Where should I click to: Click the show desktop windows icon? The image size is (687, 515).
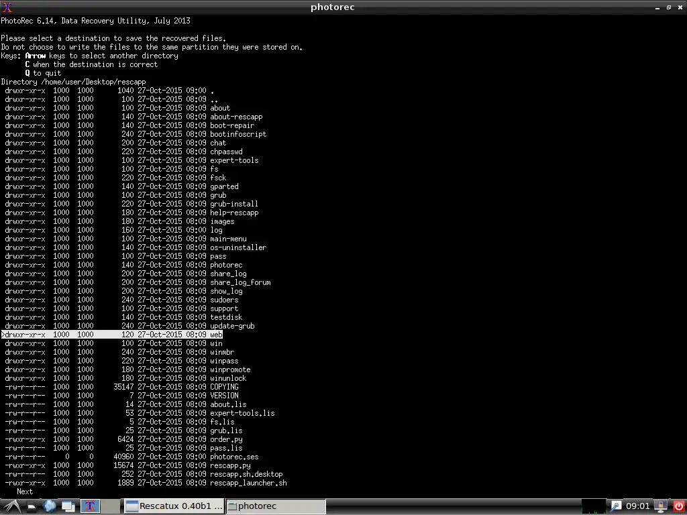pyautogui.click(x=68, y=506)
